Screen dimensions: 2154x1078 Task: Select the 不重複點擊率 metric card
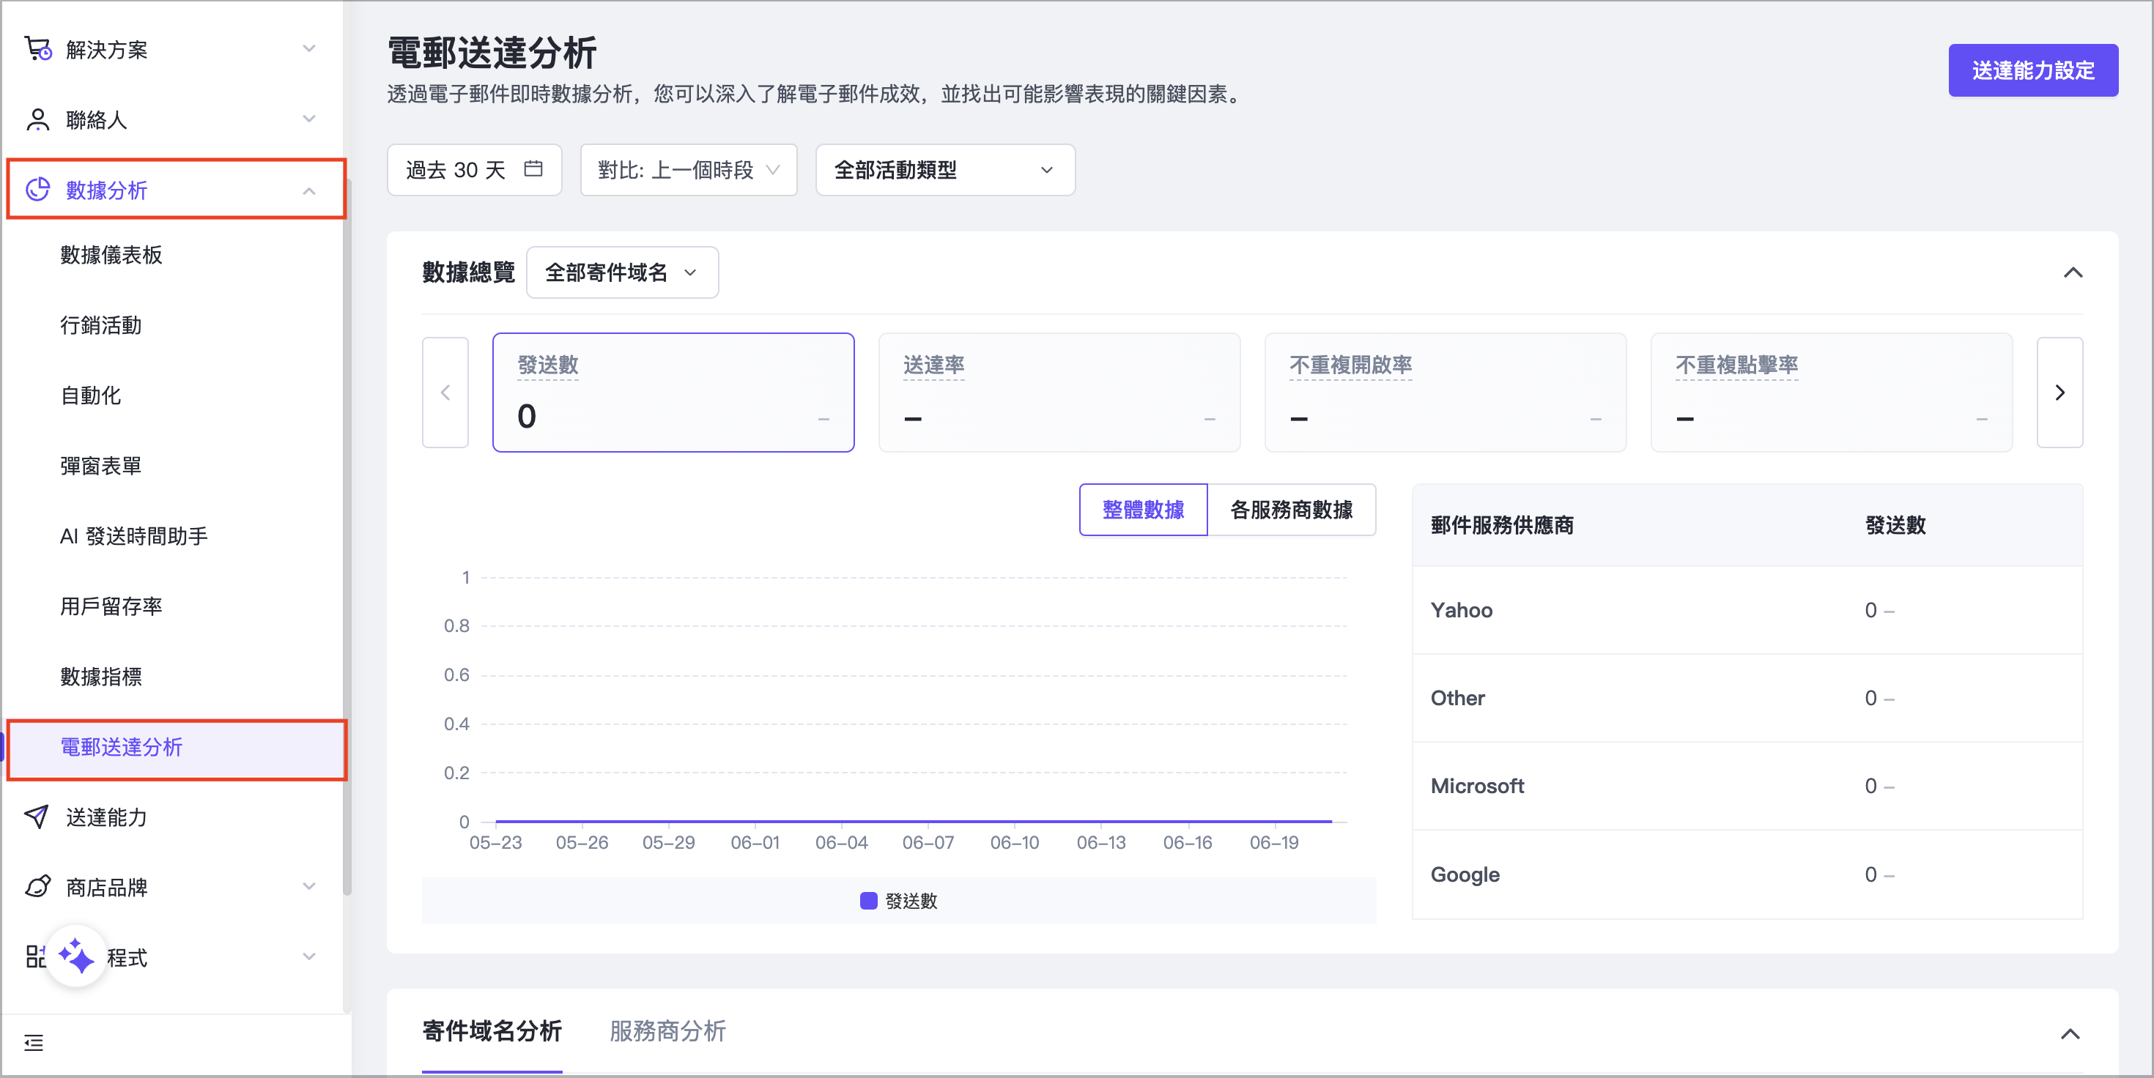pyautogui.click(x=1832, y=393)
